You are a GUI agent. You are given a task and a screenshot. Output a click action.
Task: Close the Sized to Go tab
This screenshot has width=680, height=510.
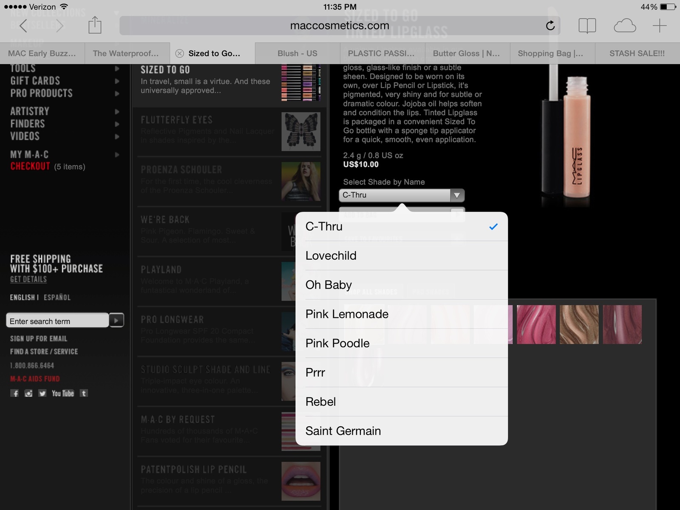tap(180, 54)
